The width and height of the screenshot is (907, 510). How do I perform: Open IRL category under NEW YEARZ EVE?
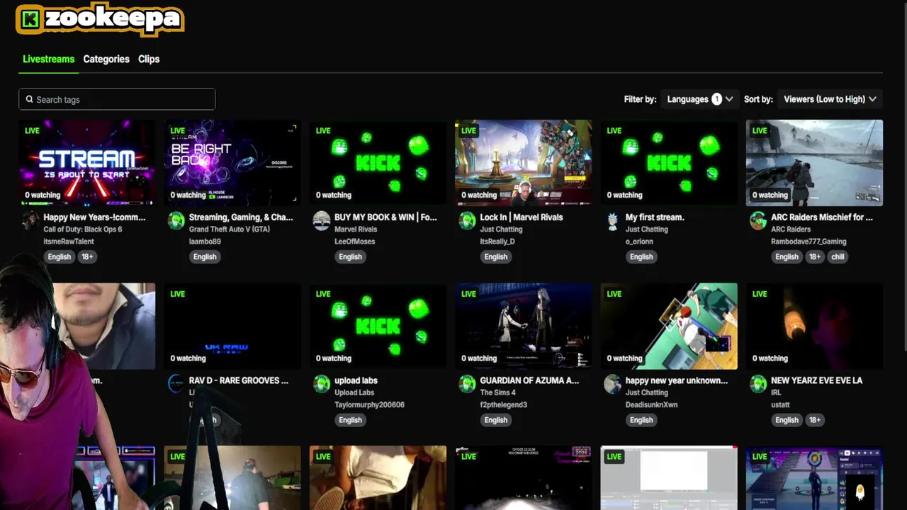[777, 392]
